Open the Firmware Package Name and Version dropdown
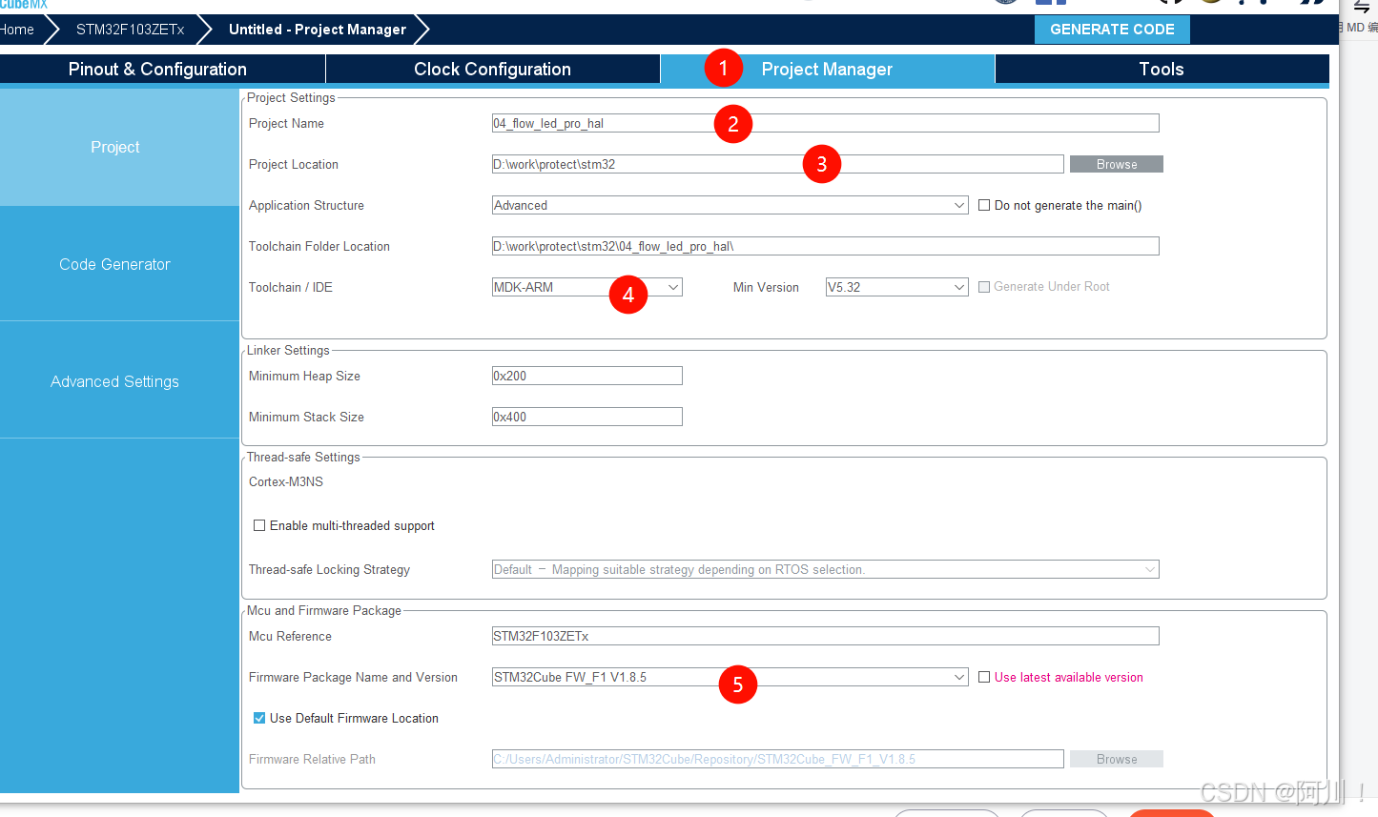Screen dimensions: 1378x817 [x=730, y=677]
